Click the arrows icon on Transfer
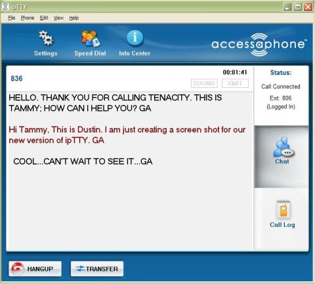 tap(80, 269)
